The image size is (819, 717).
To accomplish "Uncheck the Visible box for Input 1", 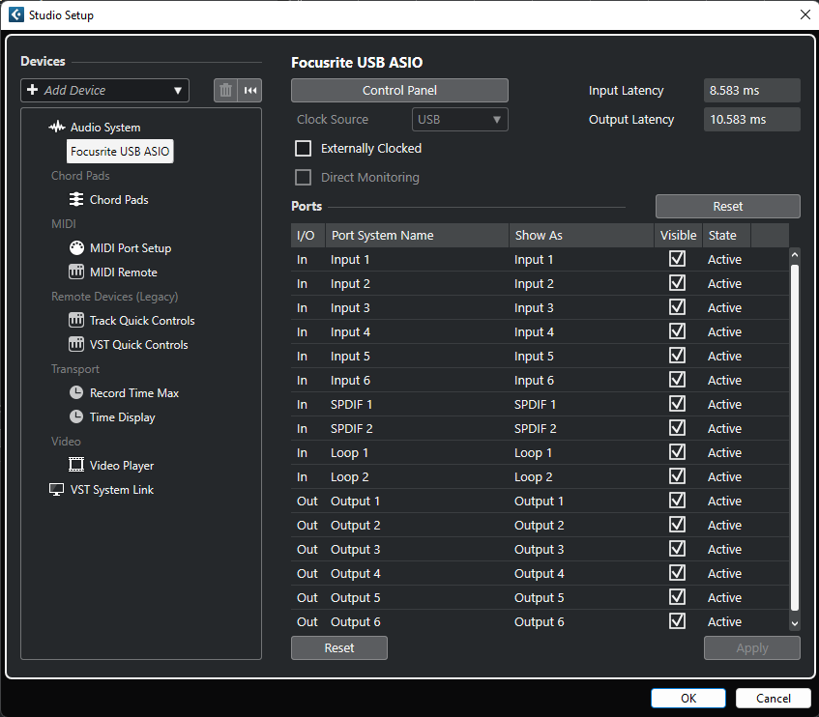I will 678,259.
